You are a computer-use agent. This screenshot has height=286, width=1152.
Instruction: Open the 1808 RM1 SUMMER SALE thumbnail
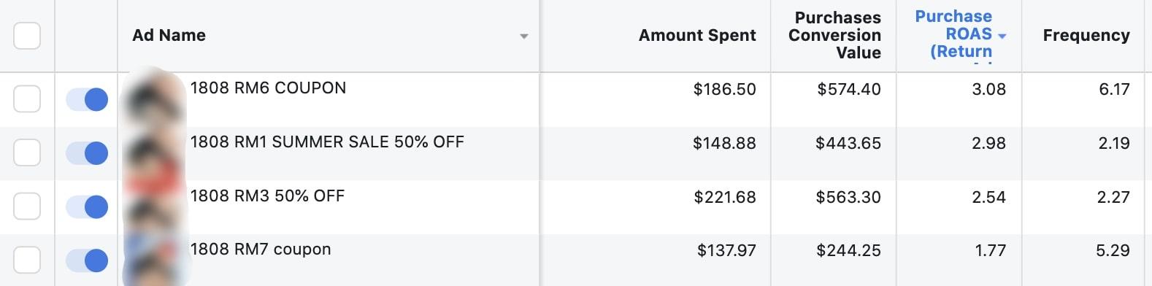pos(155,153)
